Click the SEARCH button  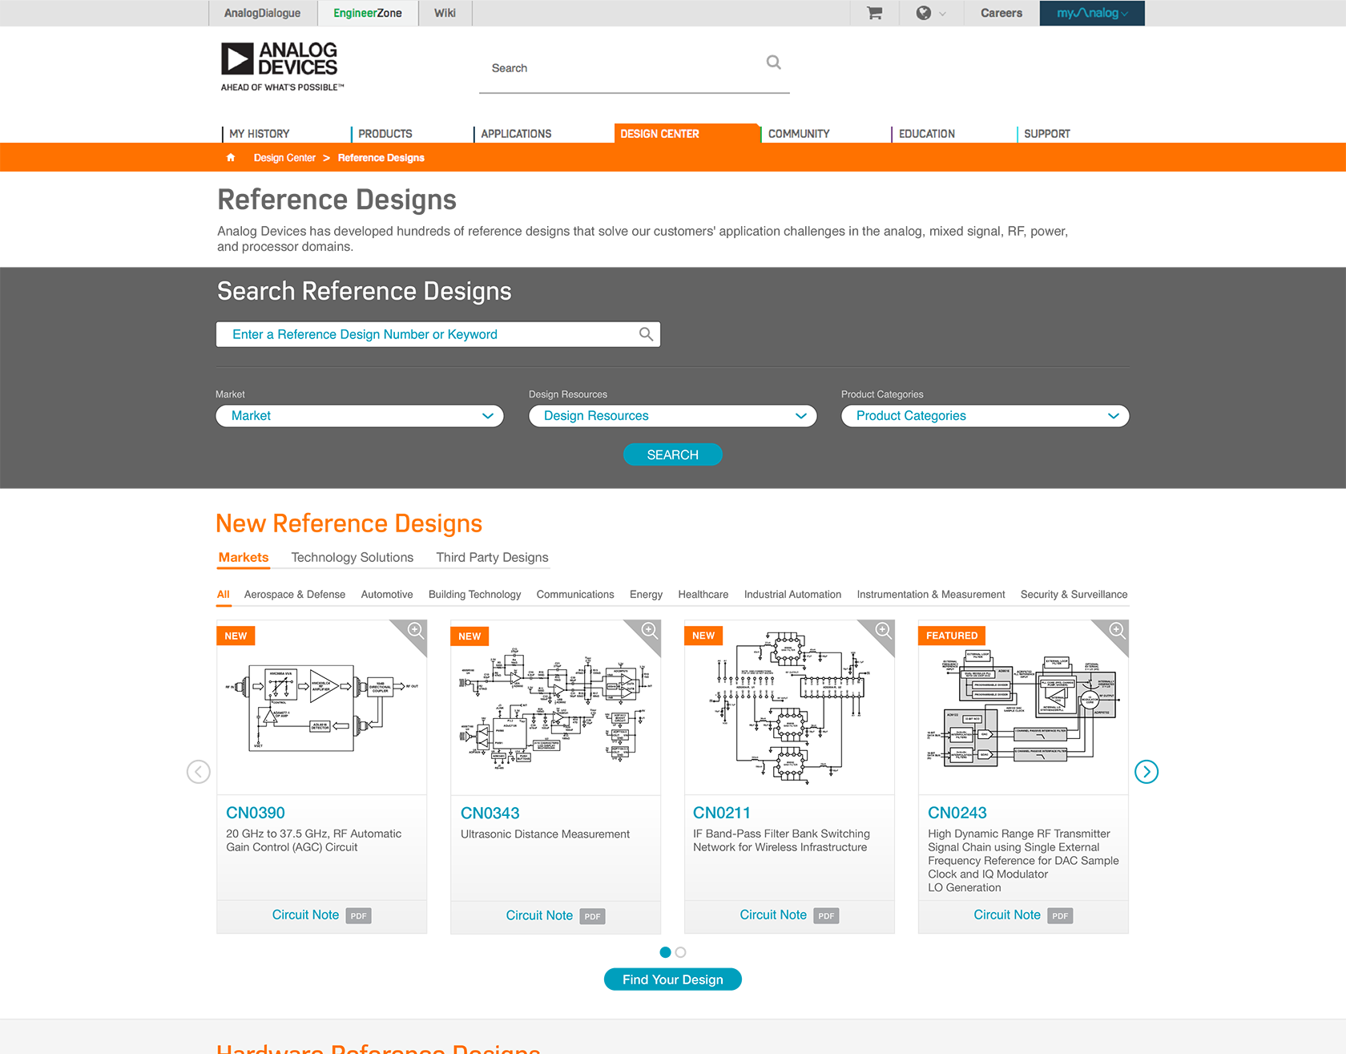(x=673, y=454)
